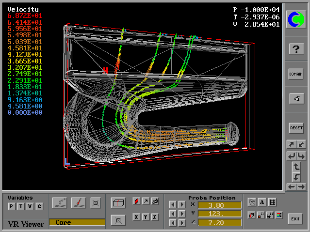Toggle the grid mesh icon
Viewport: 310px width, 232px height.
point(272,202)
